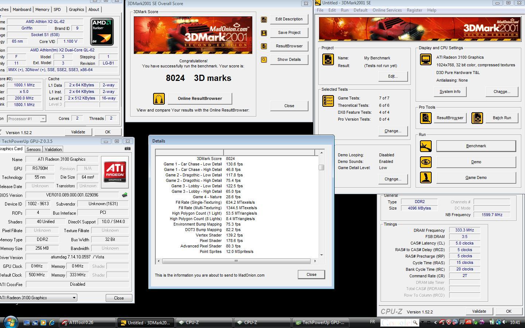Open the Register menu in 3DMark2001
The height and width of the screenshot is (328, 525).
pyautogui.click(x=414, y=10)
